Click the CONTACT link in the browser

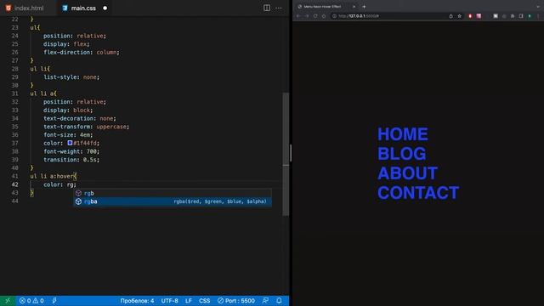(x=418, y=193)
